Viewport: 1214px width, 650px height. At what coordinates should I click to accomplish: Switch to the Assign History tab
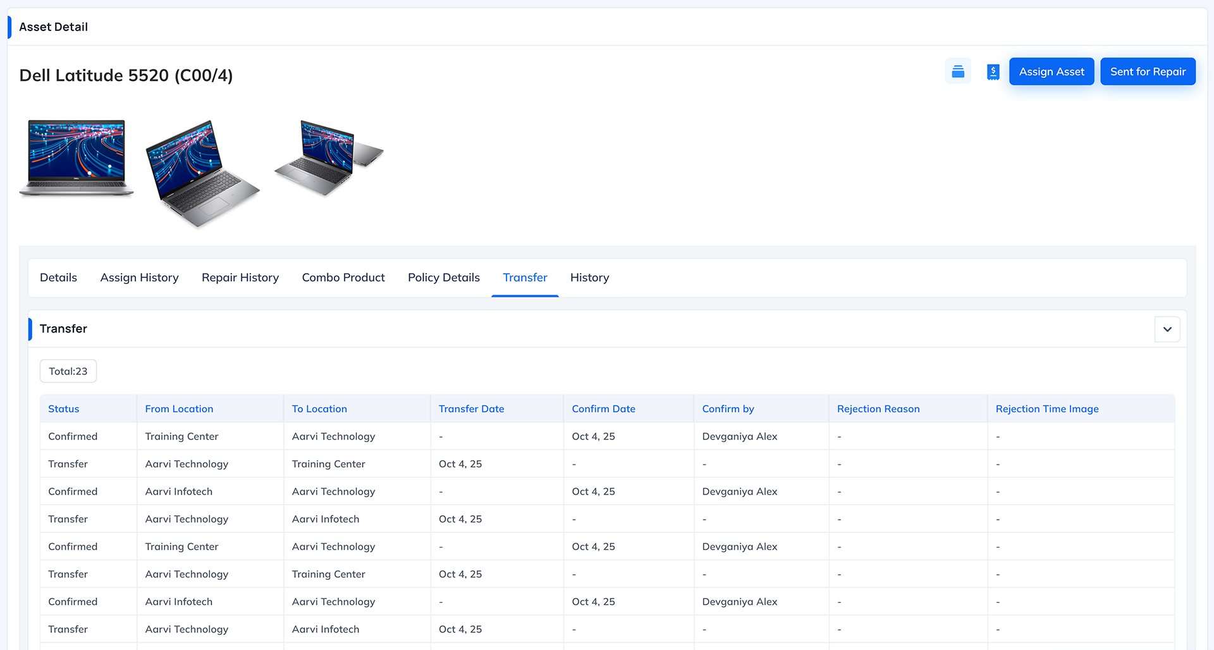(x=139, y=278)
